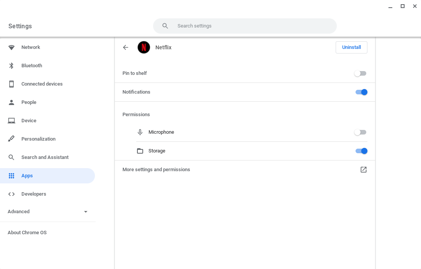Screen dimensions: 421x269
Task: Click the Bluetooth icon in the sidebar
Action: pos(11,65)
